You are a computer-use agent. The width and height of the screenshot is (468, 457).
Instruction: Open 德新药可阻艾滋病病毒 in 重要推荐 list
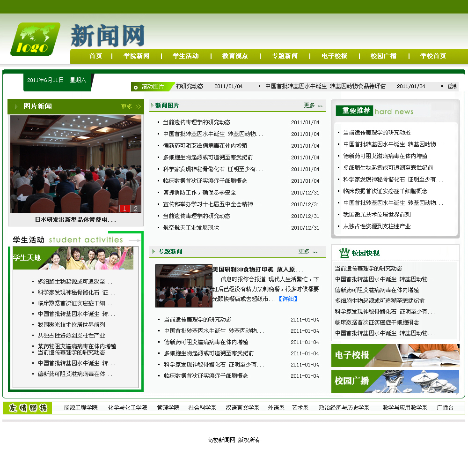point(385,156)
